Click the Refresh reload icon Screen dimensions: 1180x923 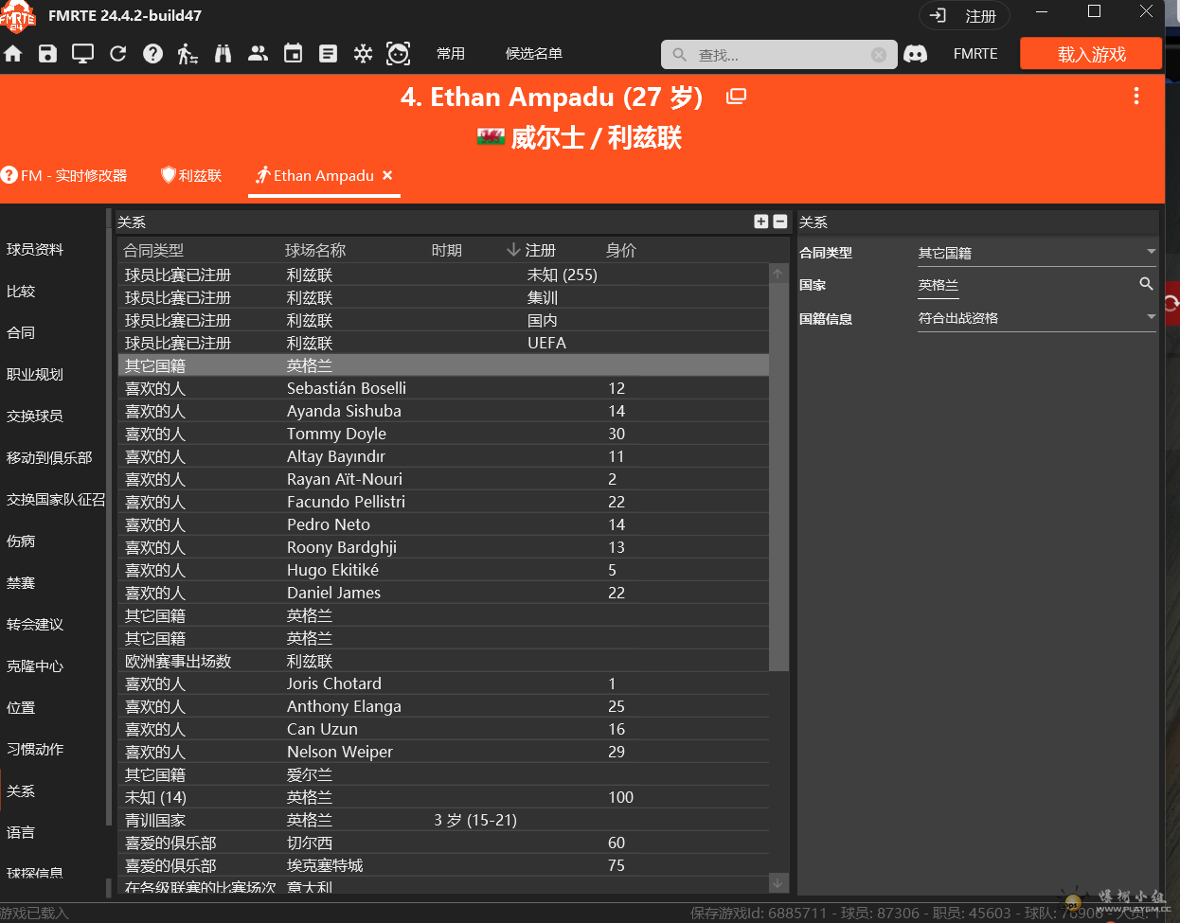click(118, 54)
